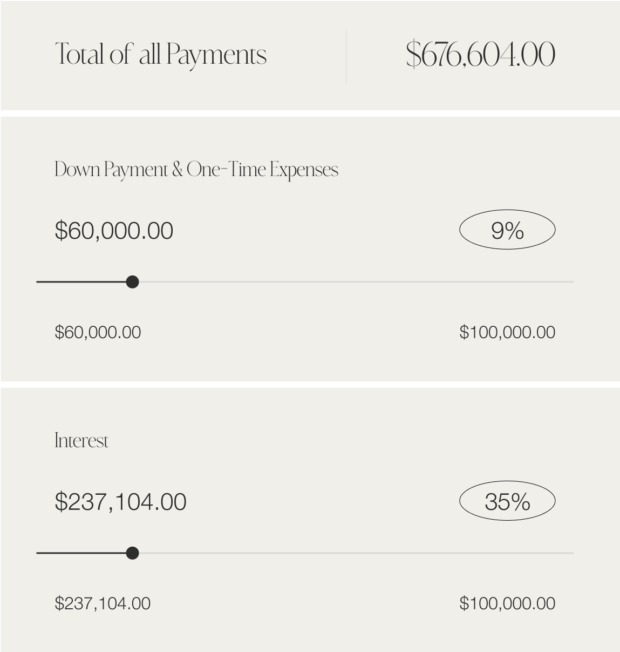
Task: Click the $237,104.00 minimum label under Interest slider
Action: (103, 603)
